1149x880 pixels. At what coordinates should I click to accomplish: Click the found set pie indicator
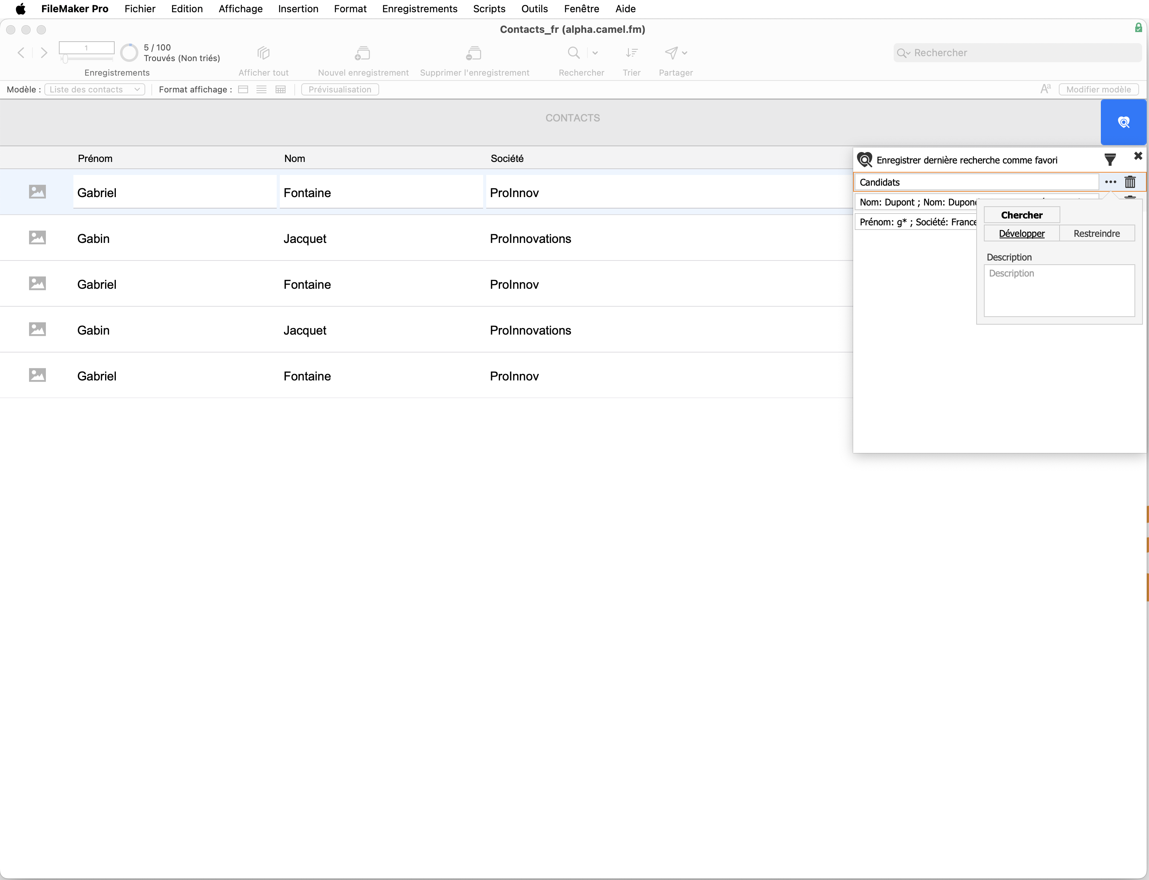coord(129,52)
